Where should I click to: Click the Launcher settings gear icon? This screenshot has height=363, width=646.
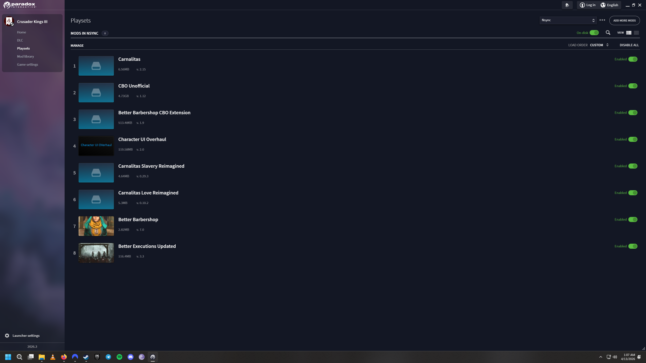[7, 335]
